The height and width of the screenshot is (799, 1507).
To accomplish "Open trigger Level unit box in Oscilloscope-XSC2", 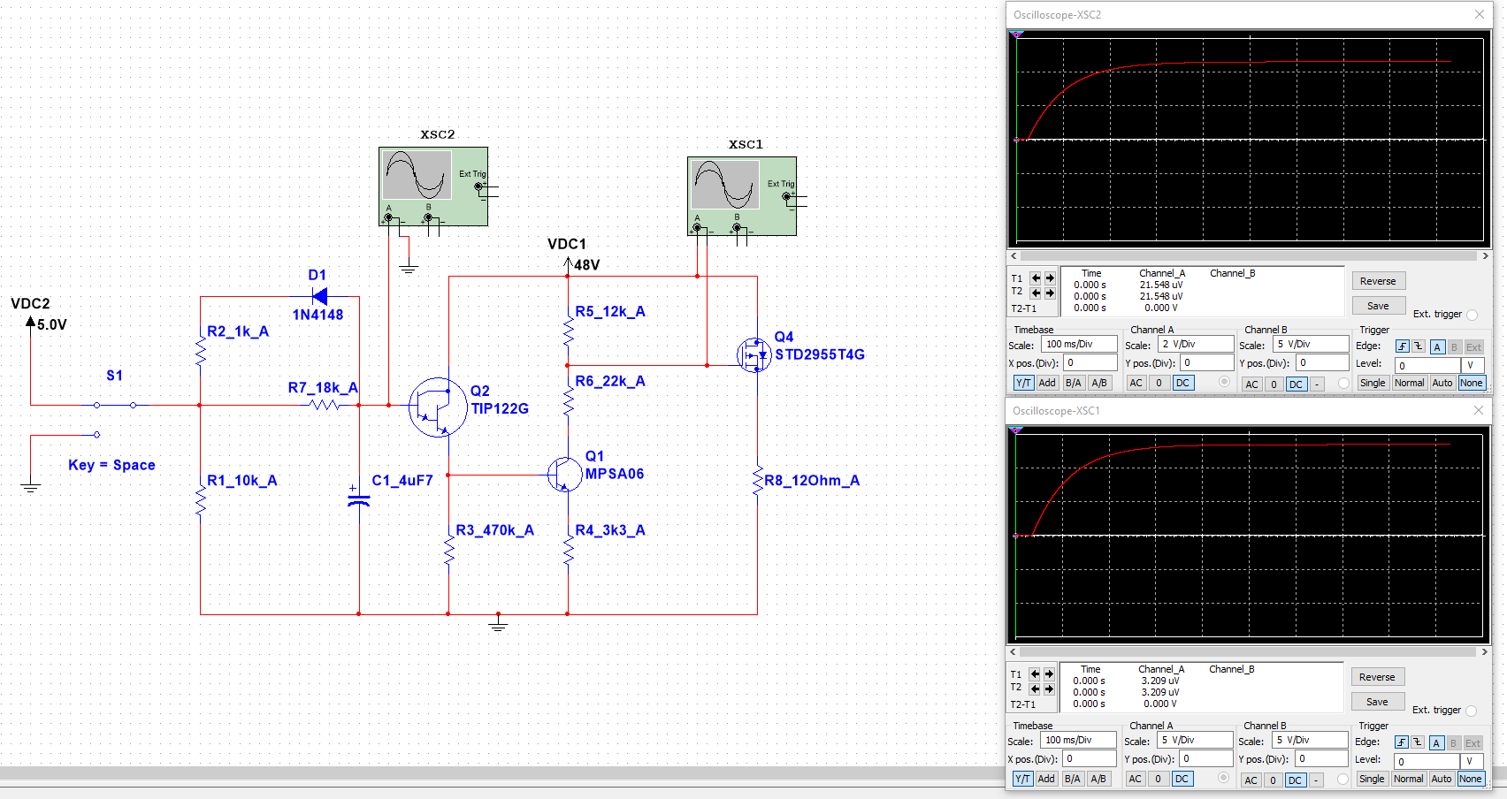I will 1471,365.
